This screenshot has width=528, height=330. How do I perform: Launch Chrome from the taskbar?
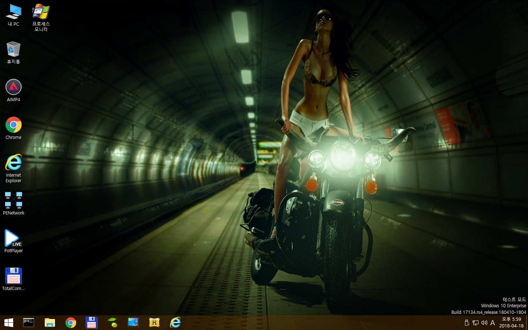71,323
